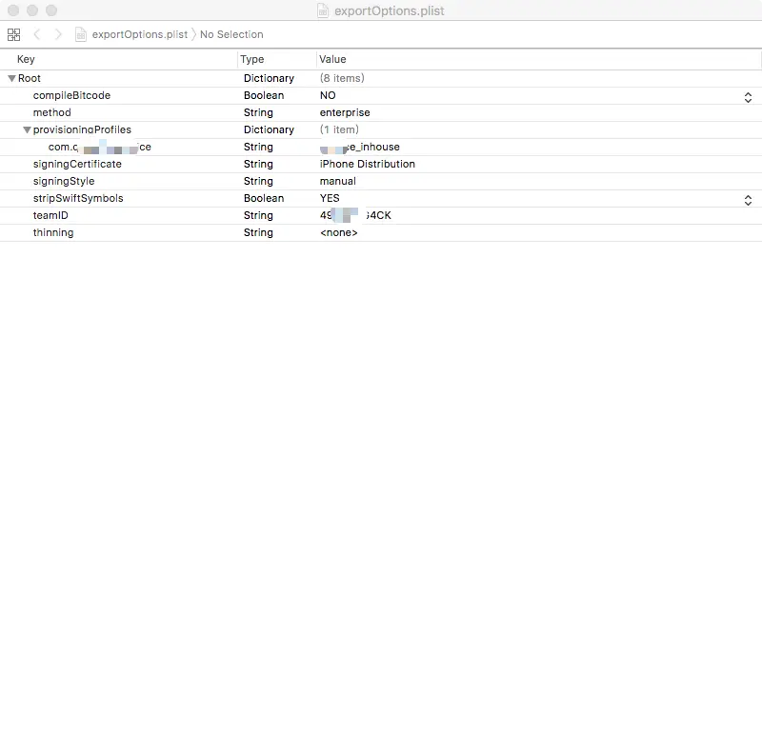Click the manual signing style value
Screen dimensions: 762x735
(x=338, y=181)
